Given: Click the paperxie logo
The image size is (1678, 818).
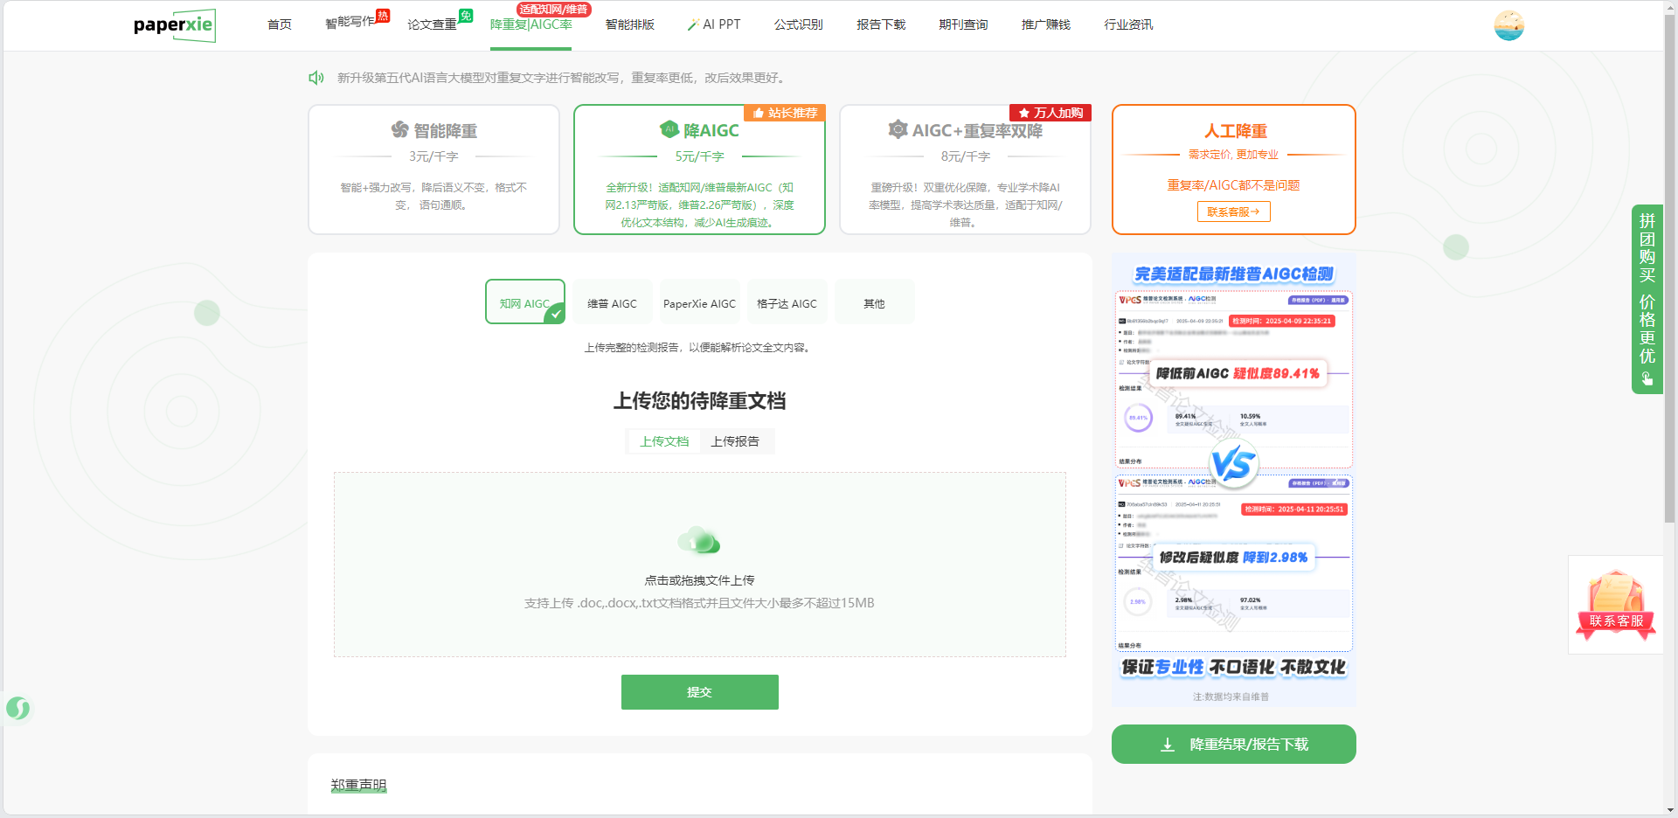Looking at the screenshot, I should point(175,25).
